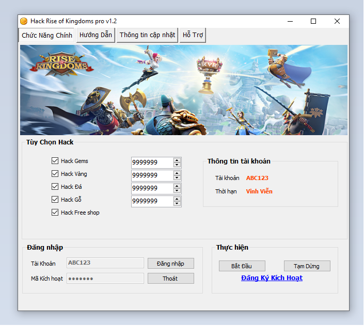Click the app icon in title bar

click(24, 21)
